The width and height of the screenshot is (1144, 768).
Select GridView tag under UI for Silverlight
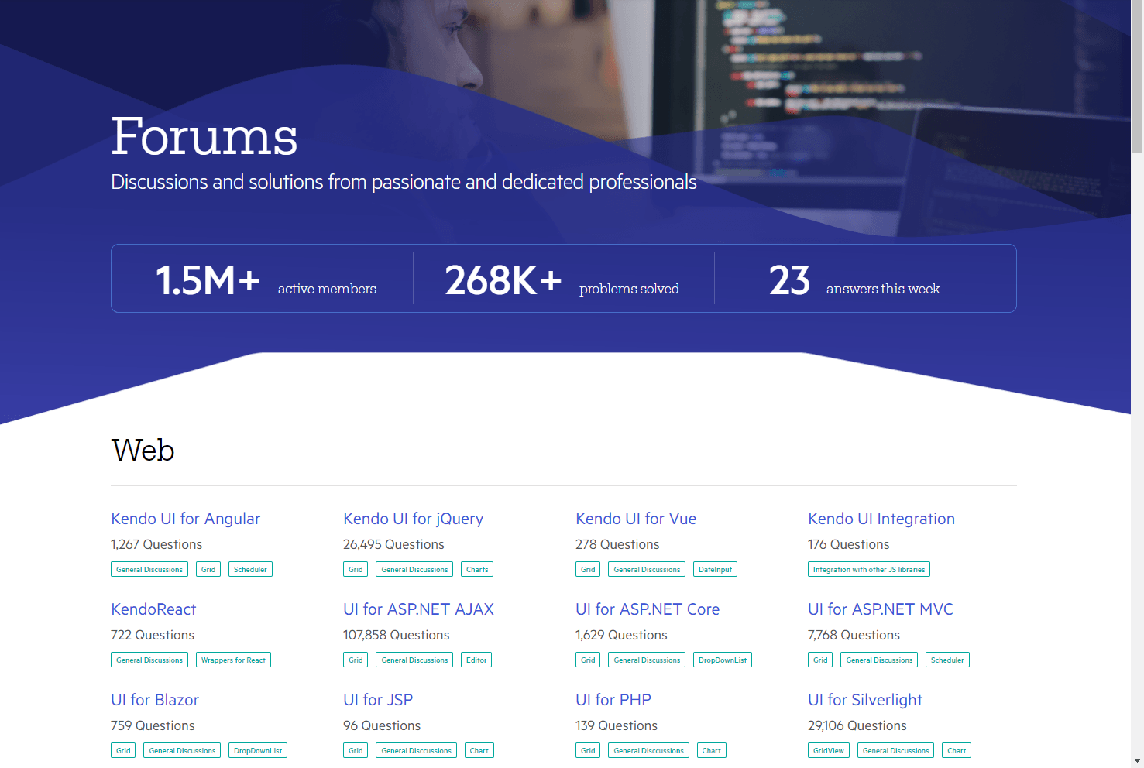829,750
